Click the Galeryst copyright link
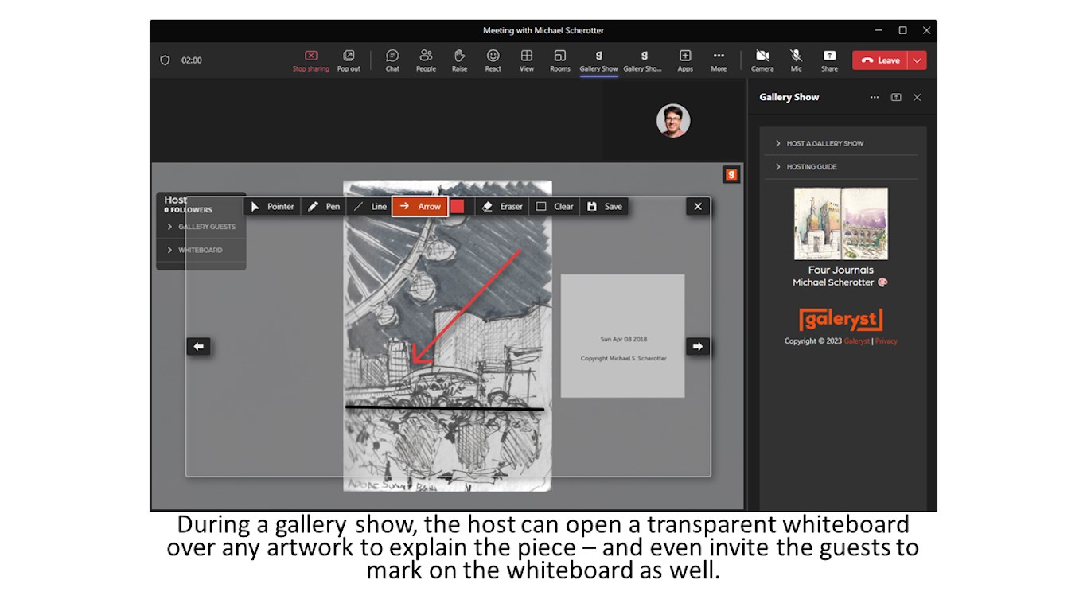Screen dimensions: 1087x611 click(856, 341)
